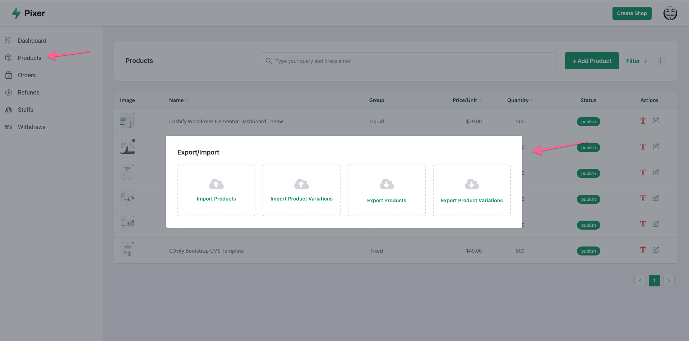The image size is (689, 341).
Task: Click the product search input field
Action: tap(408, 61)
